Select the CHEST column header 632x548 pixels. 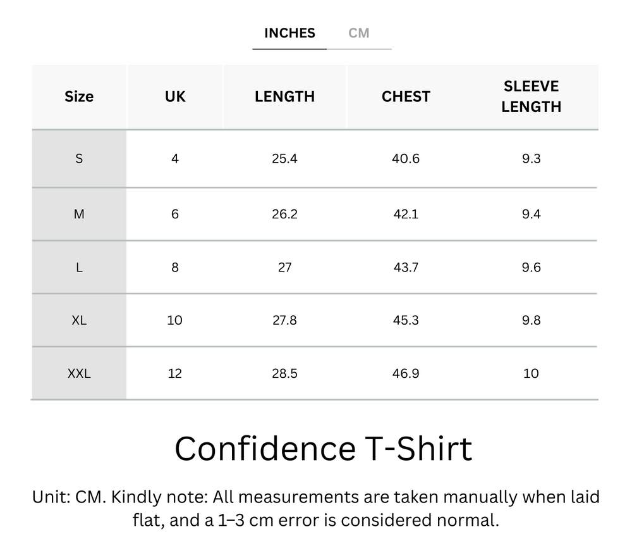[406, 96]
